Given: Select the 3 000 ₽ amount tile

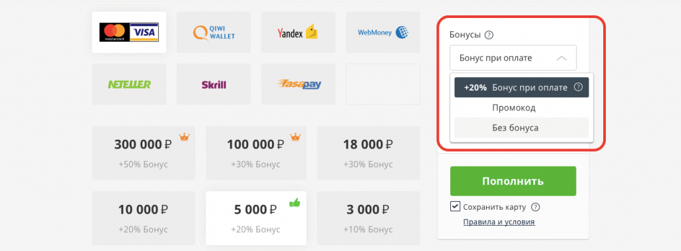Looking at the screenshot, I should click(x=368, y=218).
